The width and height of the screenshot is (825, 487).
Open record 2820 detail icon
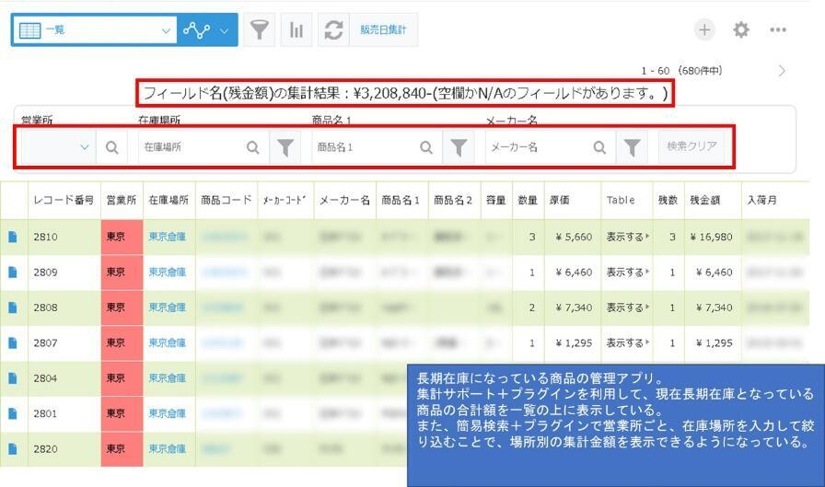coord(13,448)
